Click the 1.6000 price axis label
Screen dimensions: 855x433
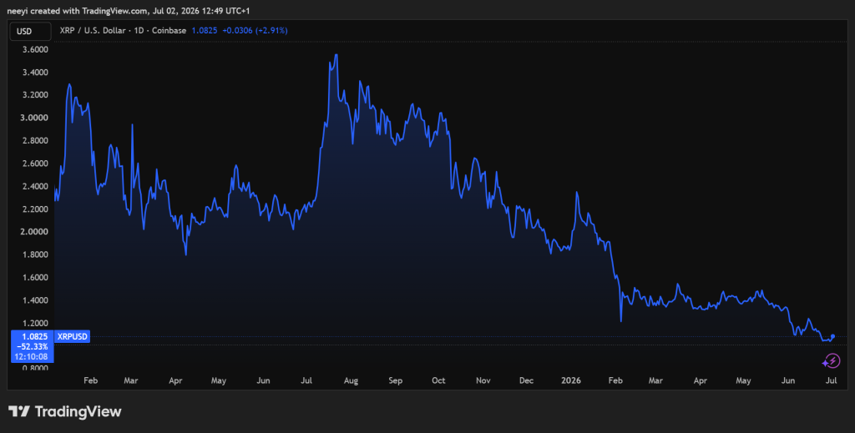point(34,278)
